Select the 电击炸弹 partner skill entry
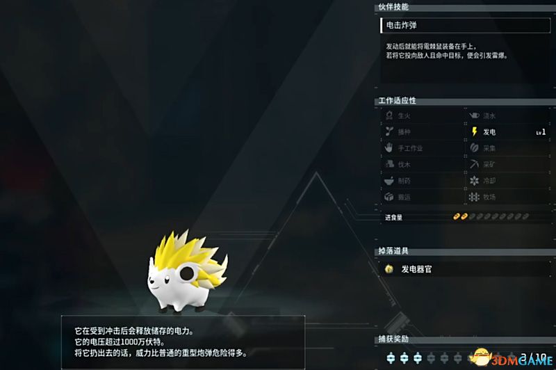Screen dimensions: 556x370 [465, 25]
